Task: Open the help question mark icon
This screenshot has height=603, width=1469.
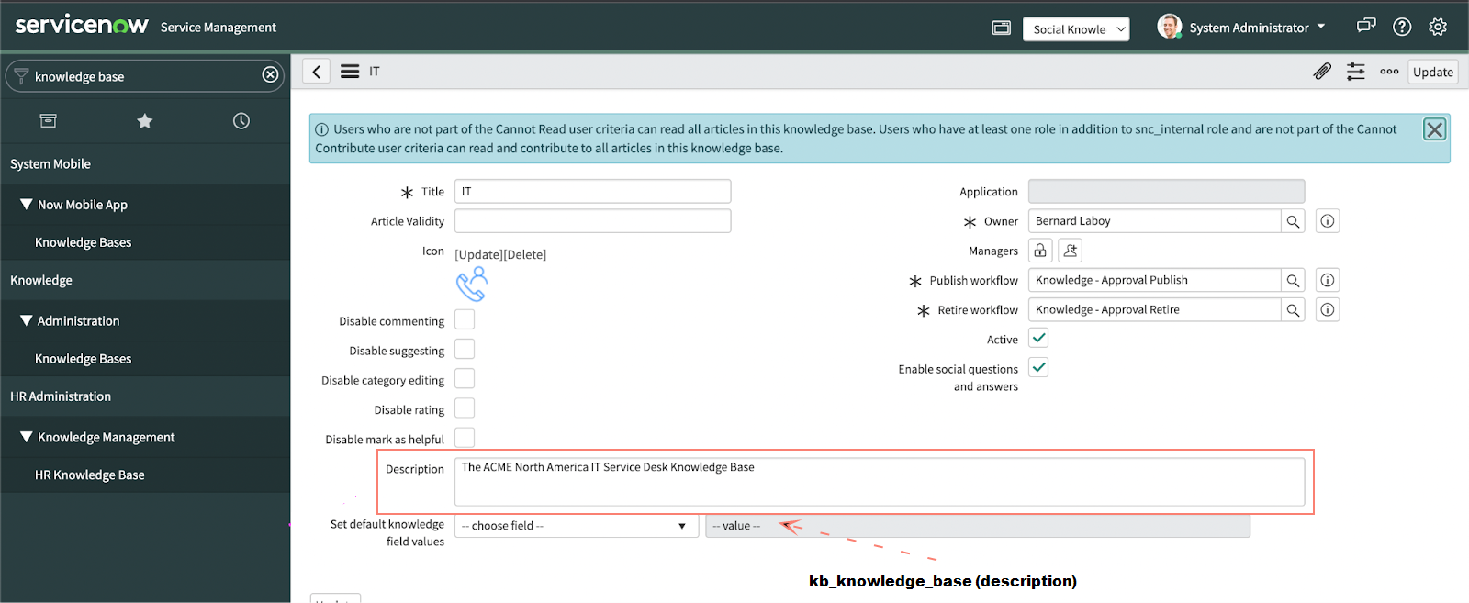Action: point(1402,28)
